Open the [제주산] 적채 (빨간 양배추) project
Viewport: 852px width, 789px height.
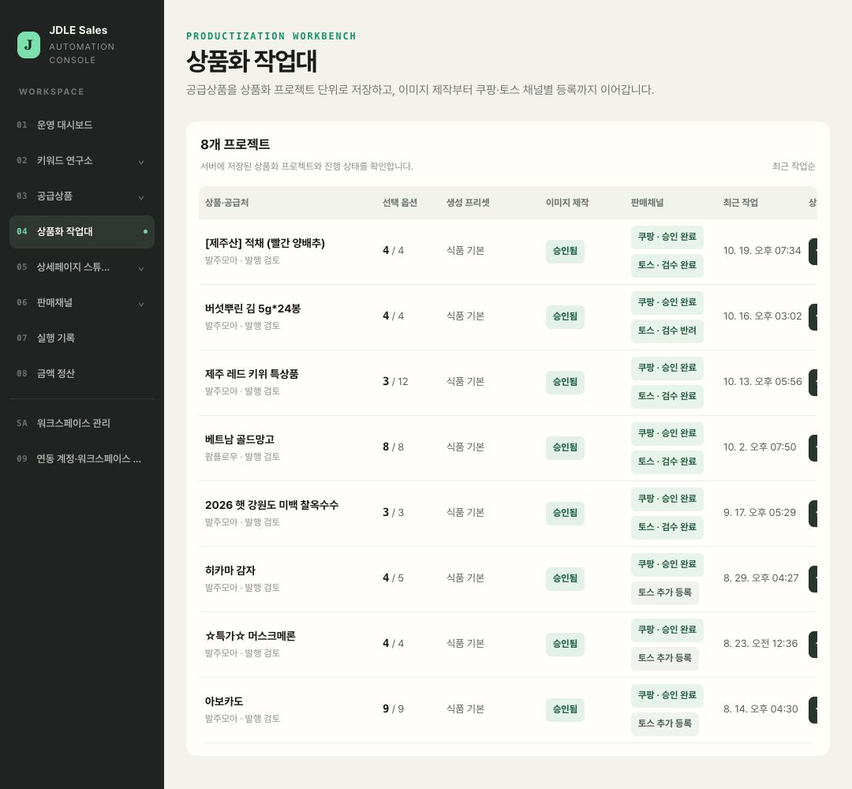[x=264, y=244]
